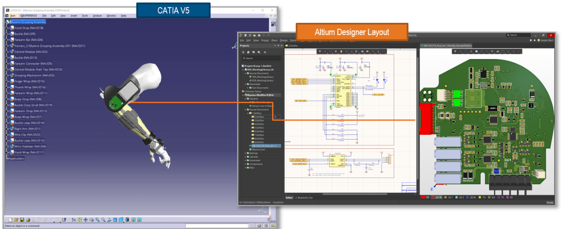Click Zoom In icon in CATIA toolbar
Screen dimensions: 565x229
pyautogui.click(x=97, y=220)
